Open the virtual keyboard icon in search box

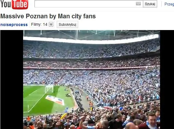click(138, 4)
